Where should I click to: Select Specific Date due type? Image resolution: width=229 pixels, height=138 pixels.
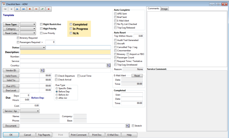[57, 88]
